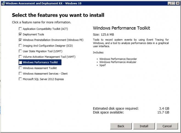Click the Back button
The width and height of the screenshot is (181, 133).
pos(121,126)
